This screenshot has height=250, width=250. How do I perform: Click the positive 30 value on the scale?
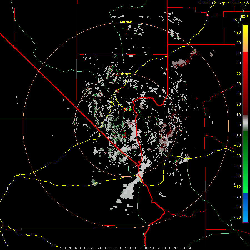(239, 94)
